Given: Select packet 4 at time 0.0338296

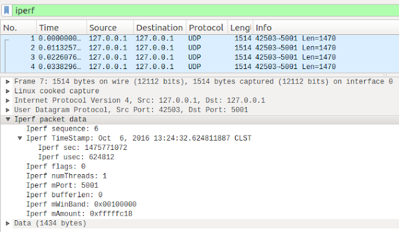Looking at the screenshot, I should pos(199,67).
